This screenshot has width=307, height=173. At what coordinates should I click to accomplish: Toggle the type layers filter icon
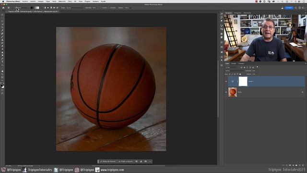248,67
